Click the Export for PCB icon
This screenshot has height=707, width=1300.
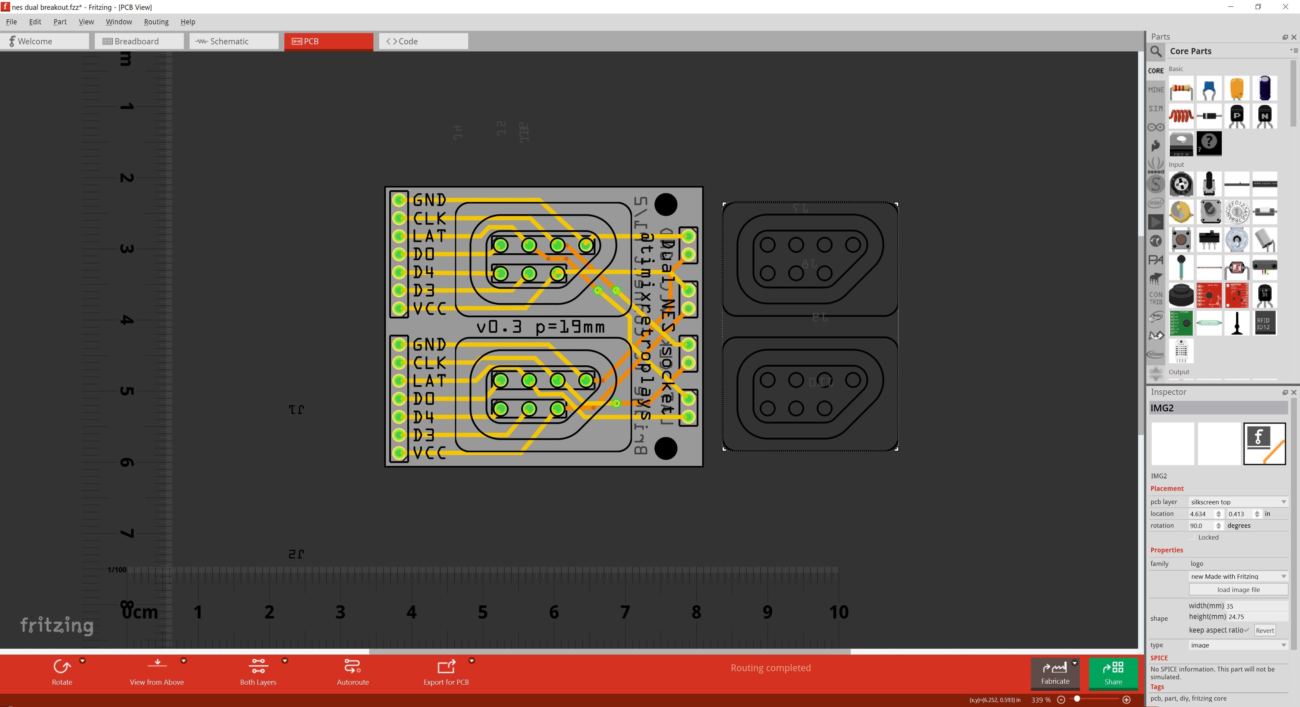click(x=446, y=667)
